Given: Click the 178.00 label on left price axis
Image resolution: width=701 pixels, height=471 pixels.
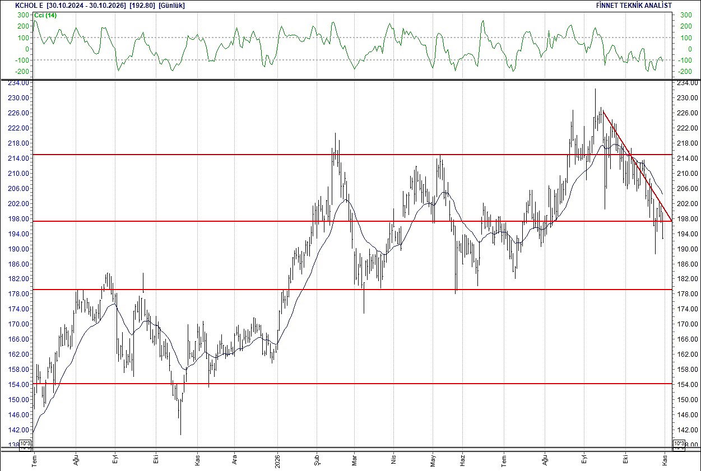Looking at the screenshot, I should click(x=20, y=294).
